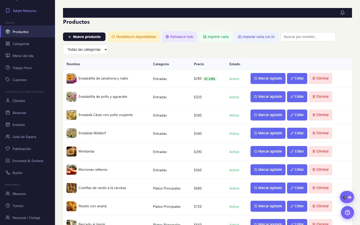The width and height of the screenshot is (360, 225).
Task: Open the IA assistant floating button
Action: click(x=347, y=197)
